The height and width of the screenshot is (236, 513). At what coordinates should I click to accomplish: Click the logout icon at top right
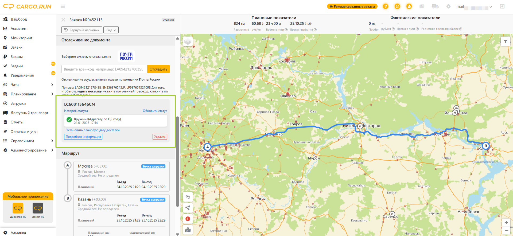502,6
